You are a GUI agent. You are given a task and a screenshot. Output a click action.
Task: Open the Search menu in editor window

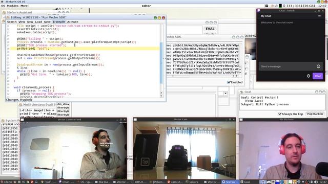(11, 21)
